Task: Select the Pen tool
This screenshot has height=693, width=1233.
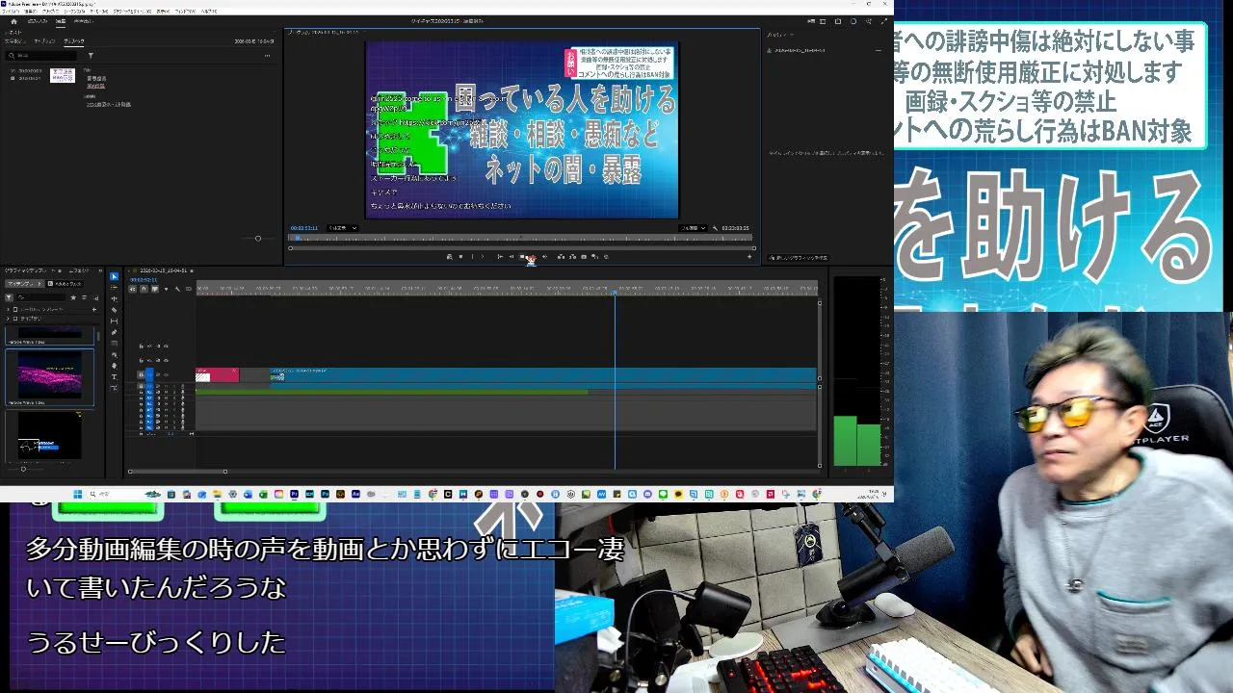Action: point(114,332)
